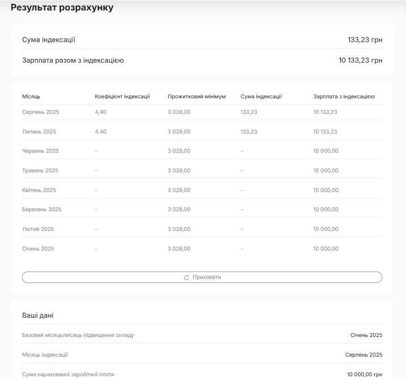Click the Лютий 2025 month cell
Screen dimensions: 406x379
(38, 229)
